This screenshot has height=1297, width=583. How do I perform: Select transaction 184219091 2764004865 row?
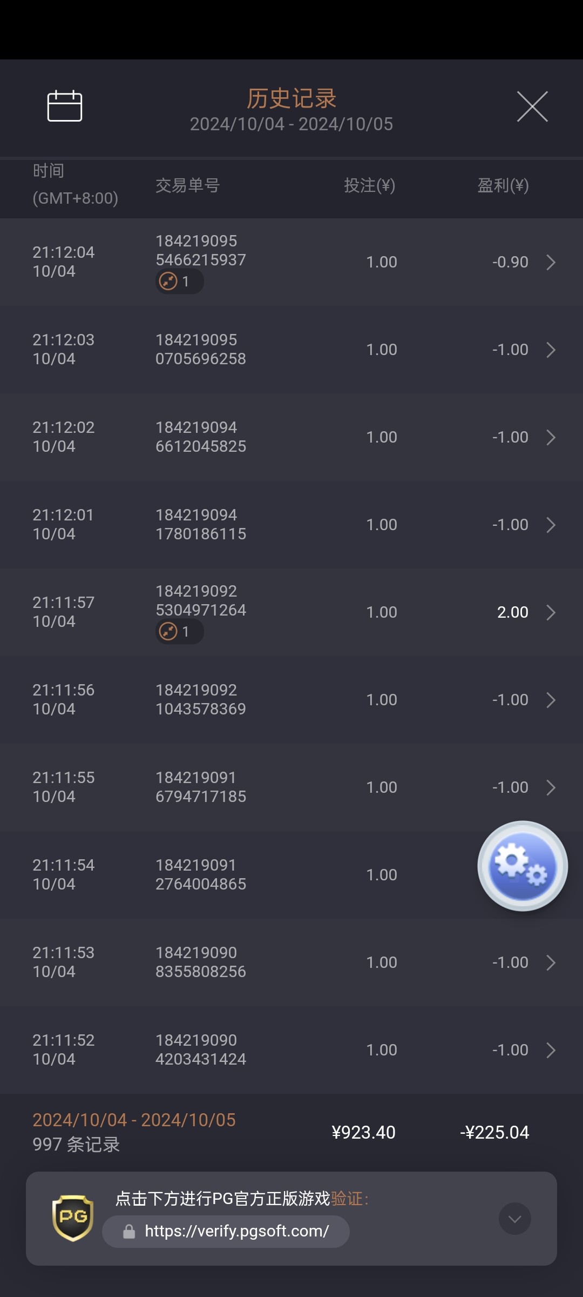coord(201,874)
